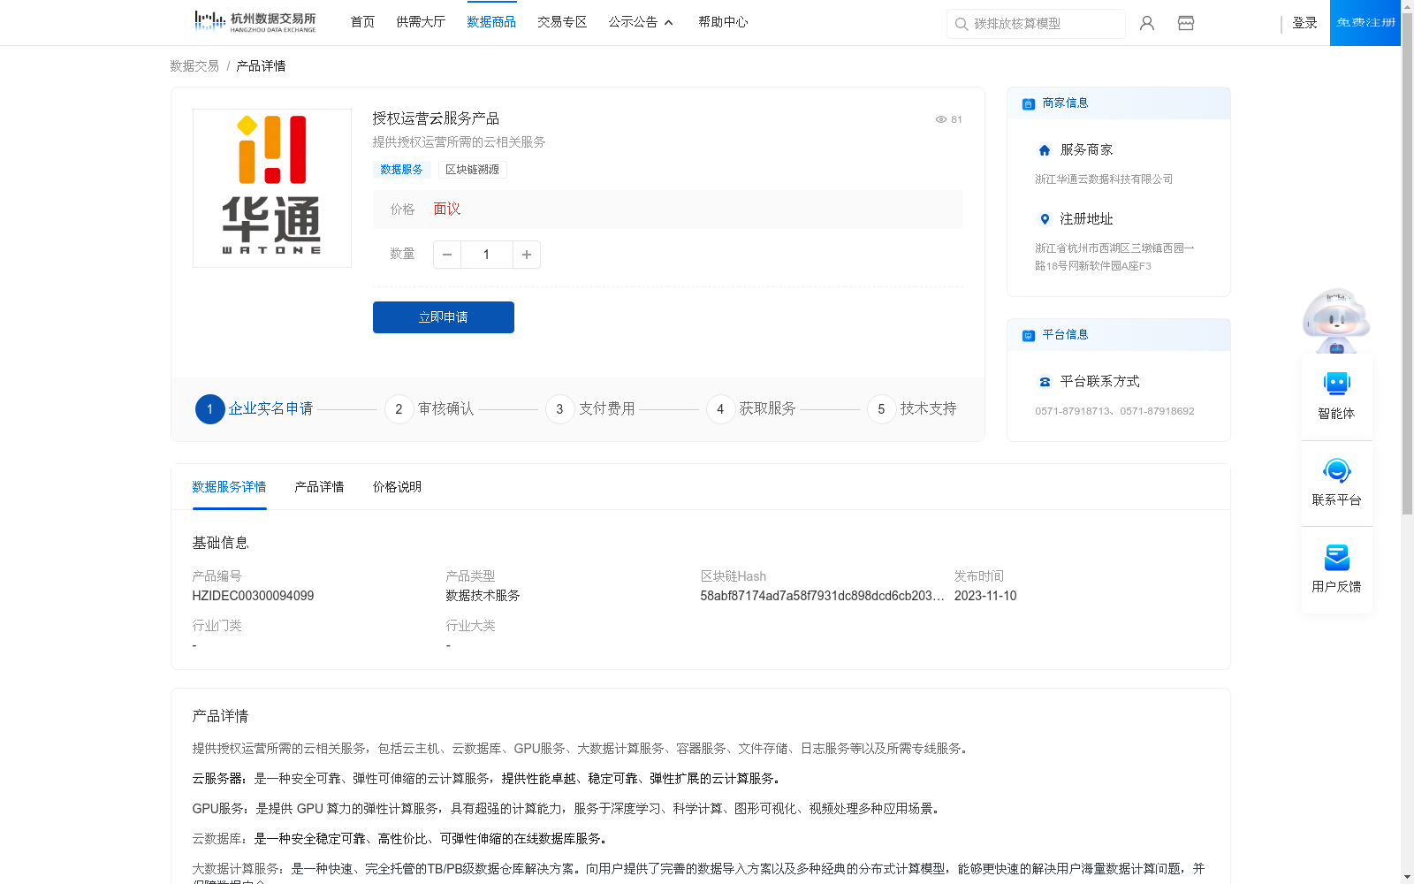This screenshot has width=1414, height=884.
Task: Click the 数据技术服务 product type value
Action: 483,597
